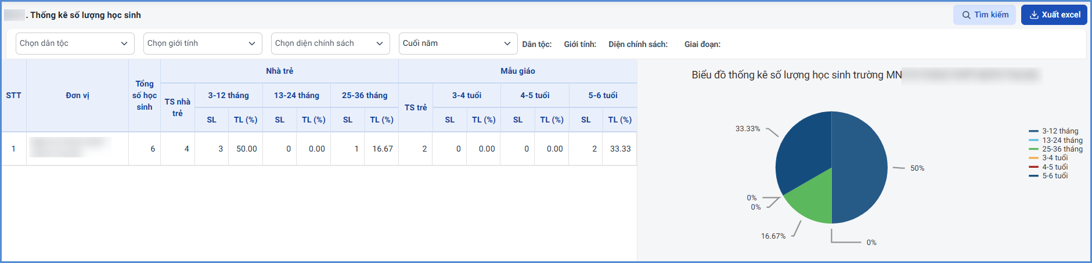Click the TS nhà trẻ header
1092x263 pixels.
pyautogui.click(x=178, y=107)
